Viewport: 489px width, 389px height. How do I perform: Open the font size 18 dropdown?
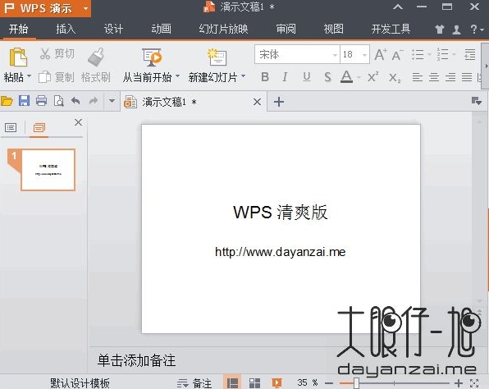pos(364,55)
